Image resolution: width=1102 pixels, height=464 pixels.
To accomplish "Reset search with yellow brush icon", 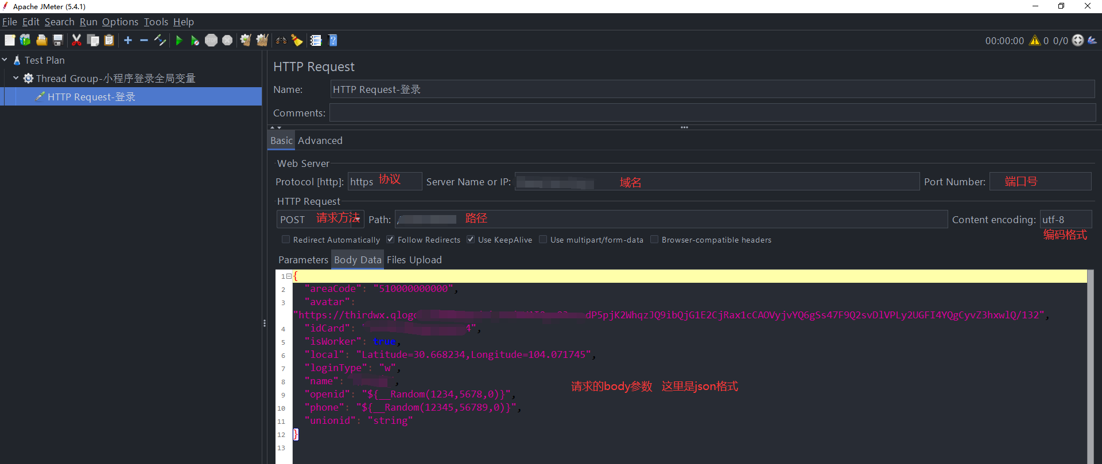I will point(297,40).
